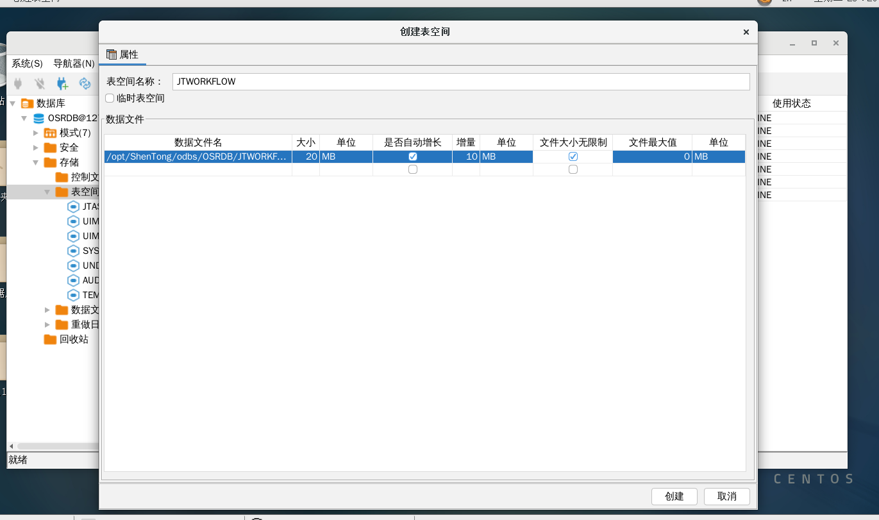
Task: Check 文件大小无限制 in the empty second row
Action: 573,169
